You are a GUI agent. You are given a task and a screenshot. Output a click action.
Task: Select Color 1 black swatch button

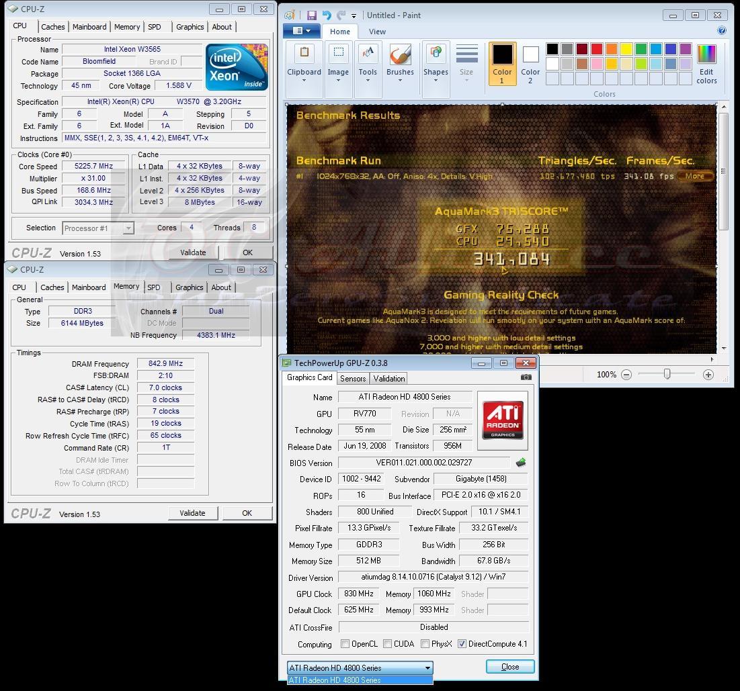click(x=502, y=64)
